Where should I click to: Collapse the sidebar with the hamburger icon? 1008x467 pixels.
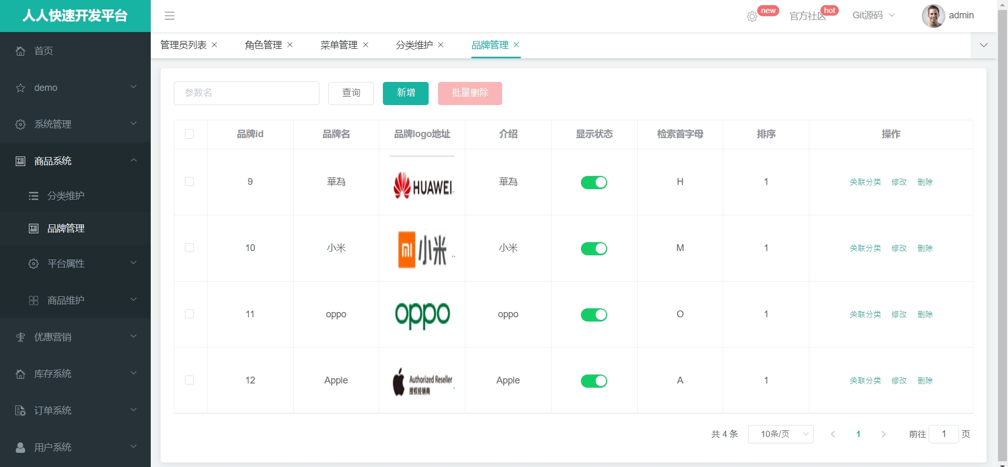point(170,16)
